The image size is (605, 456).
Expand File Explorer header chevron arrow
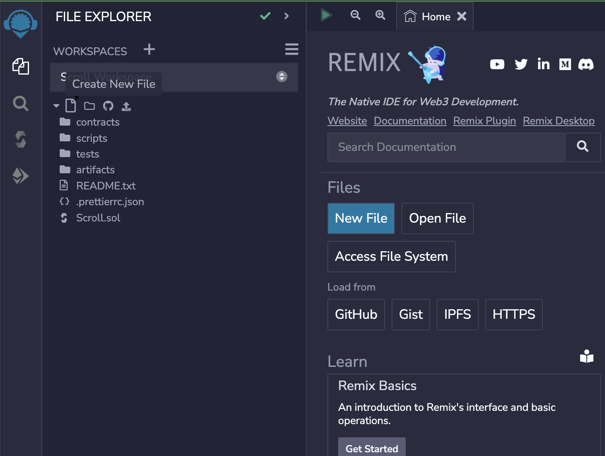click(287, 16)
